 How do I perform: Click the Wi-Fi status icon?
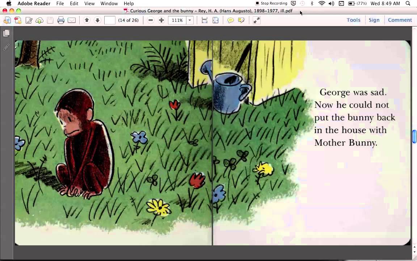(322, 4)
